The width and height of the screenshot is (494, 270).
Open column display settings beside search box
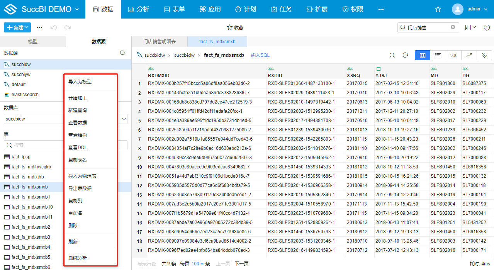tap(469, 27)
